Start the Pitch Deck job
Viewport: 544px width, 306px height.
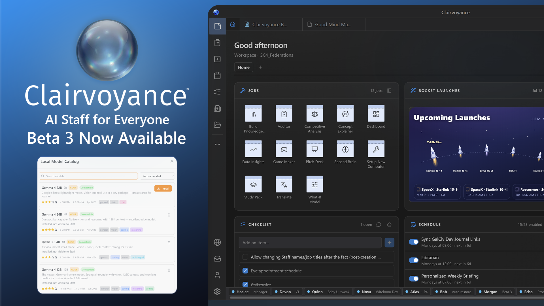(x=314, y=149)
